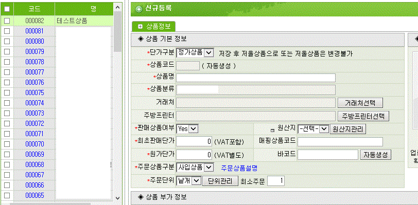Open the 주문상품구분 사입상품 dropdown
This screenshot has height=205, width=418.
click(x=195, y=167)
